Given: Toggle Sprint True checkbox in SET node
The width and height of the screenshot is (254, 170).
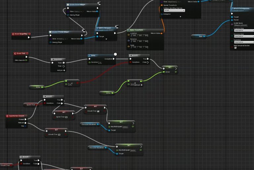Looking at the screenshot, I should coord(66,117).
